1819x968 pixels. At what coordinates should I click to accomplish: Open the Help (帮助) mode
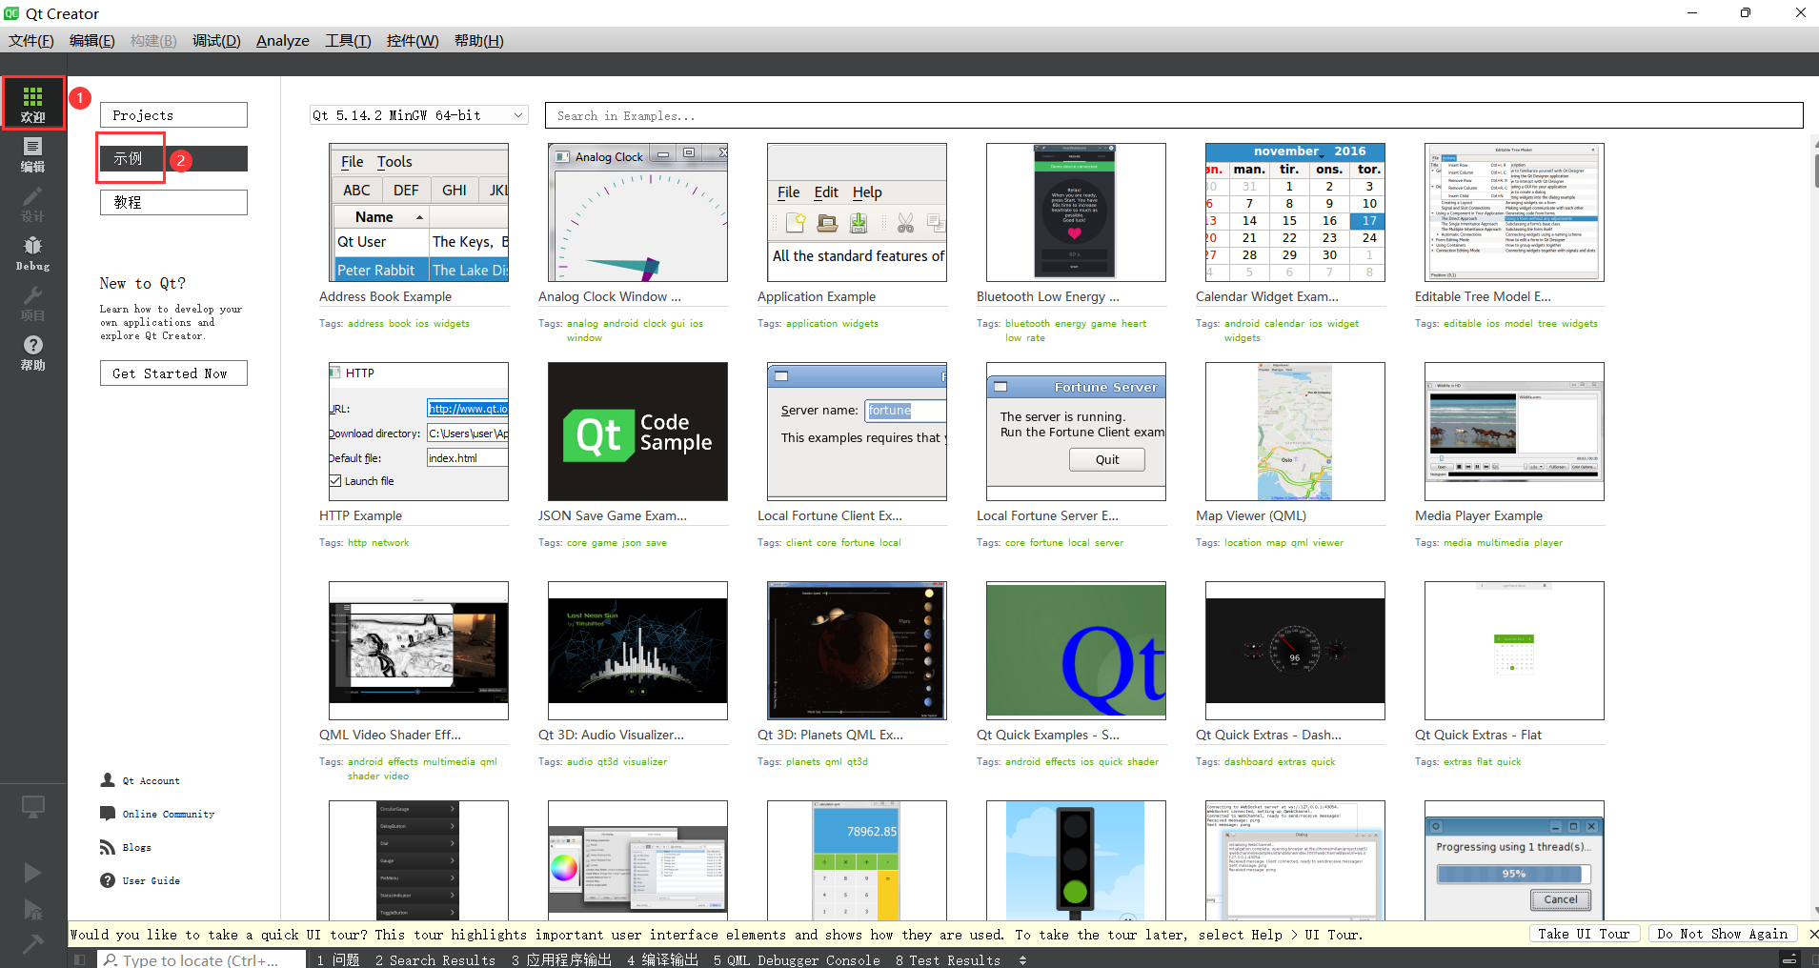coord(33,353)
